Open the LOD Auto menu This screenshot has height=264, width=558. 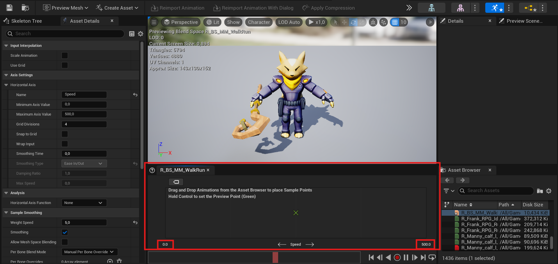[289, 22]
